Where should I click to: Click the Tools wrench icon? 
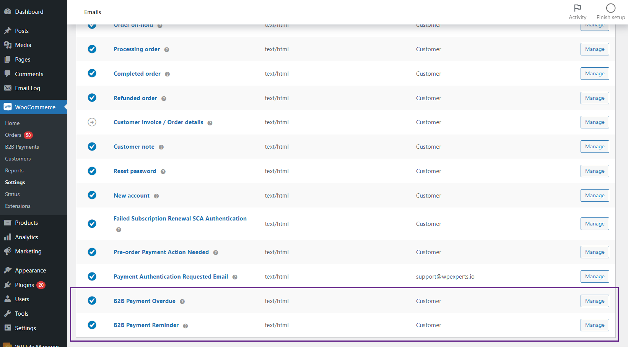coord(8,313)
